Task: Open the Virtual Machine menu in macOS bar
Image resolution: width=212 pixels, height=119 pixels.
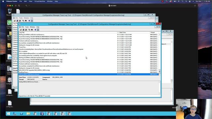Action: tap(40, 1)
